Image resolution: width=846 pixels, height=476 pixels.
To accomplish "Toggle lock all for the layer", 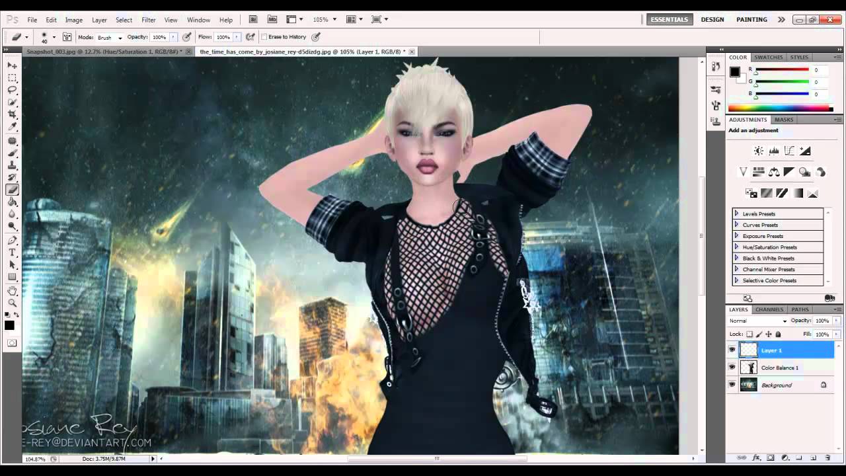I will [x=778, y=335].
